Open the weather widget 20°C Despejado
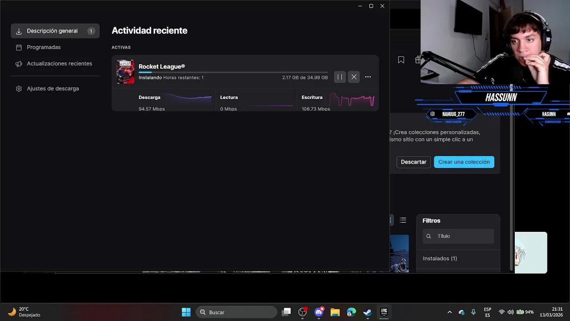 point(24,312)
